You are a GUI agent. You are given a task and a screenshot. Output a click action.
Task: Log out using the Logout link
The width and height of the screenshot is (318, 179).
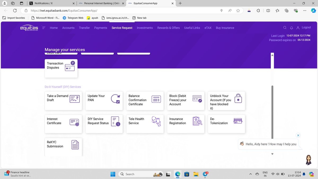[306, 27]
